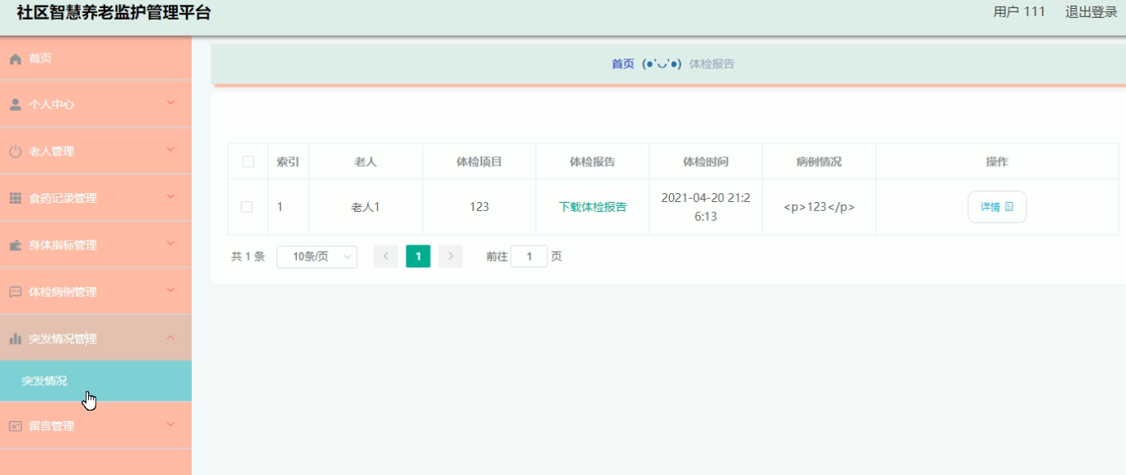Viewport: 1126px width, 475px height.
Task: Click the next page arrow icon
Action: pyautogui.click(x=450, y=256)
